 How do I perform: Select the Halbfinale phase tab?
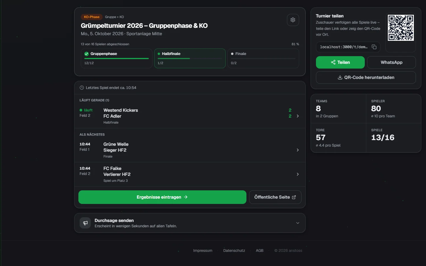point(190,59)
